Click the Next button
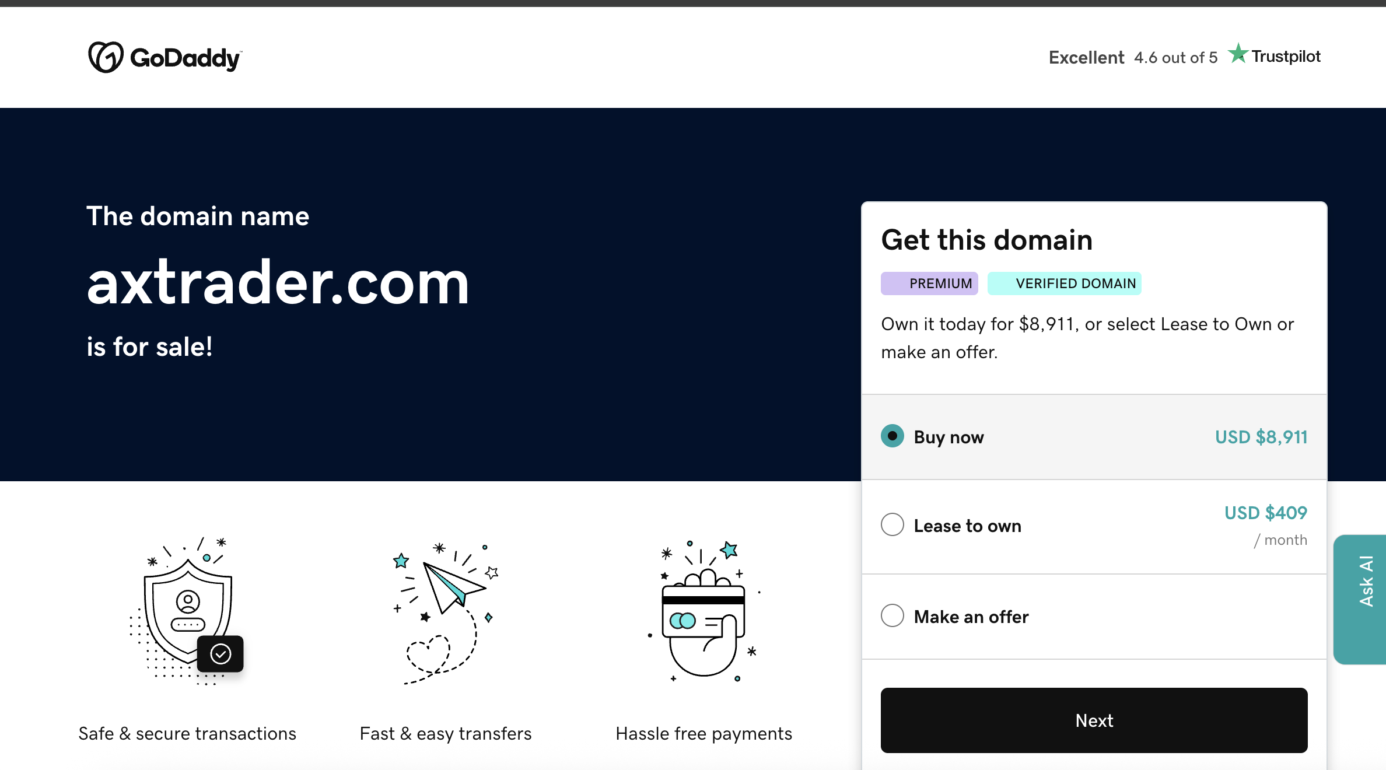 [1094, 720]
